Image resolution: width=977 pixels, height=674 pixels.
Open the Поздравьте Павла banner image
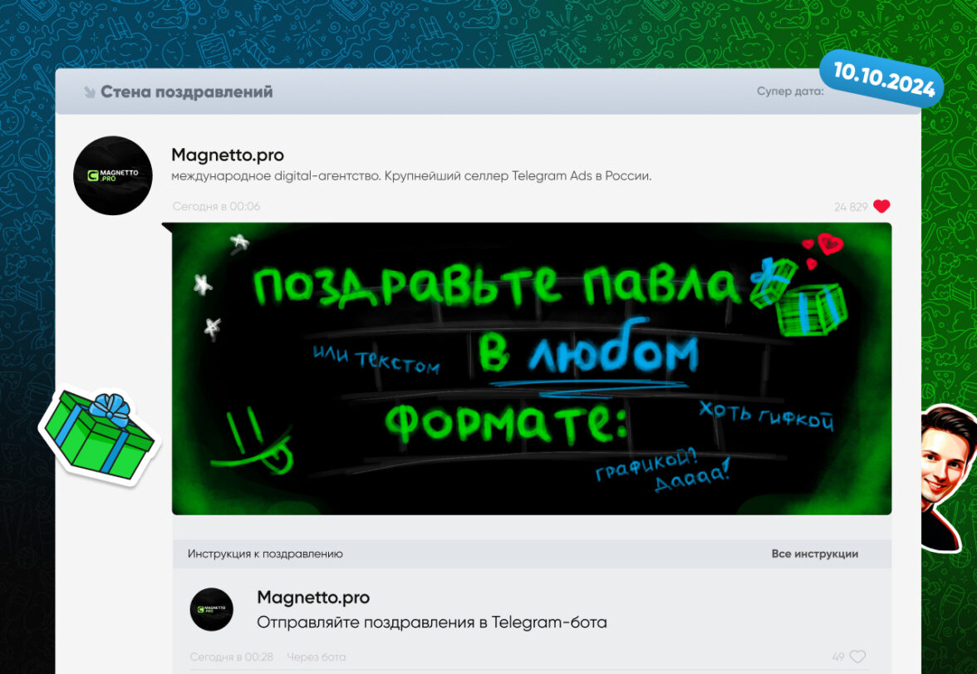[x=532, y=368]
